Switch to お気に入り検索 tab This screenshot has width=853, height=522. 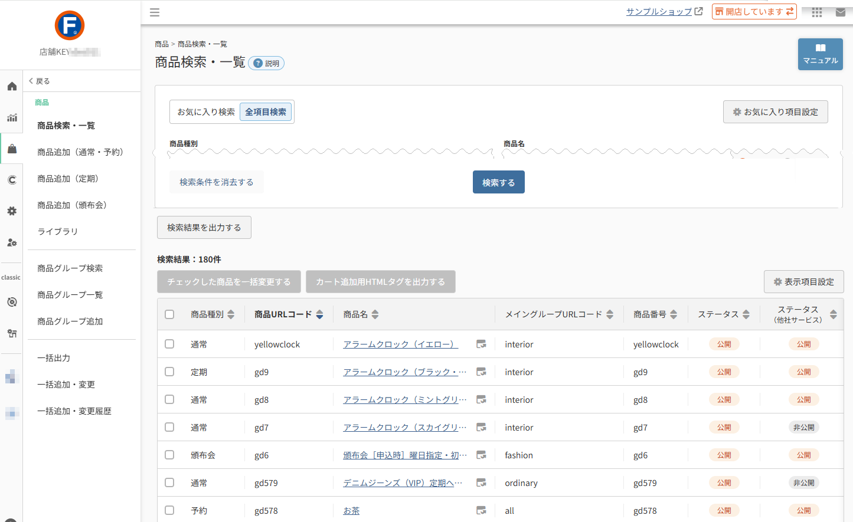pos(206,112)
